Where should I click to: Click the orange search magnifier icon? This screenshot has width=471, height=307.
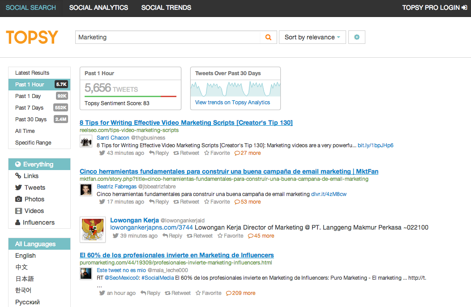coord(268,37)
